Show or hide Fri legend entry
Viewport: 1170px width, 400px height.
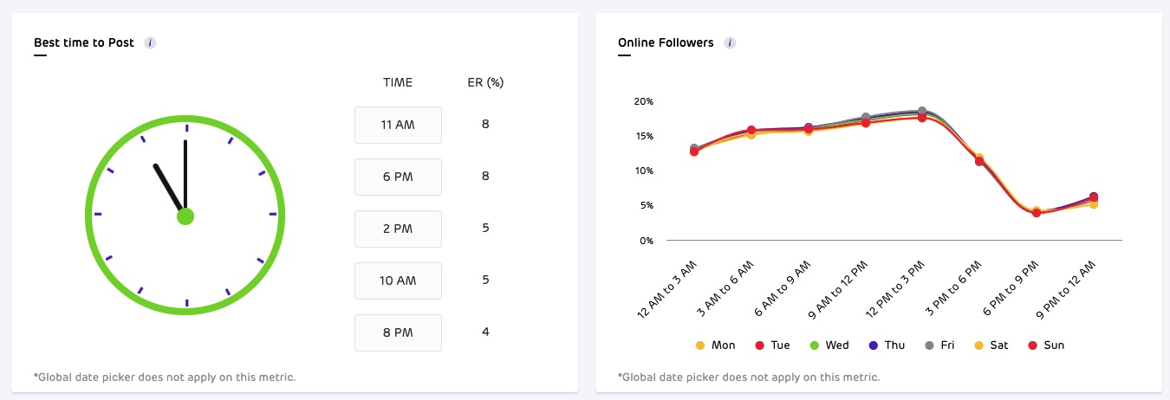[940, 345]
